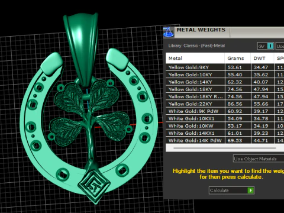Click the Metal column header
This screenshot has width=284, height=213.
[x=195, y=58]
